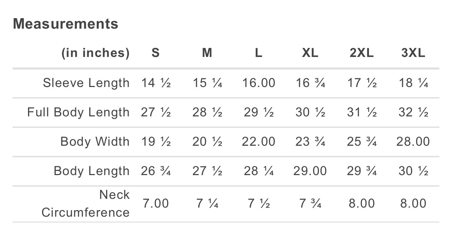Screen dimensions: 452x238
Task: Select the Body Width row label
Action: coord(95,142)
